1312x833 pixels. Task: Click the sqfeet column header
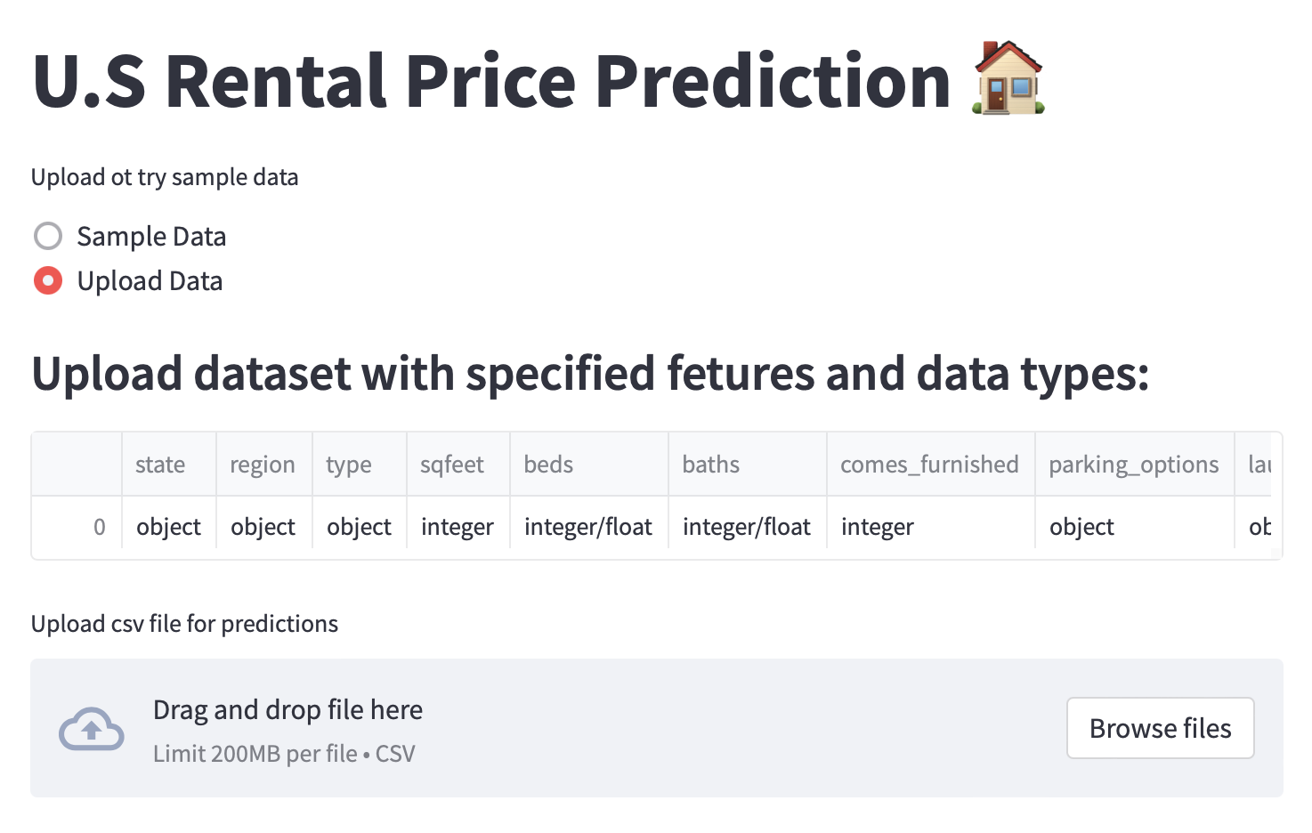451,464
